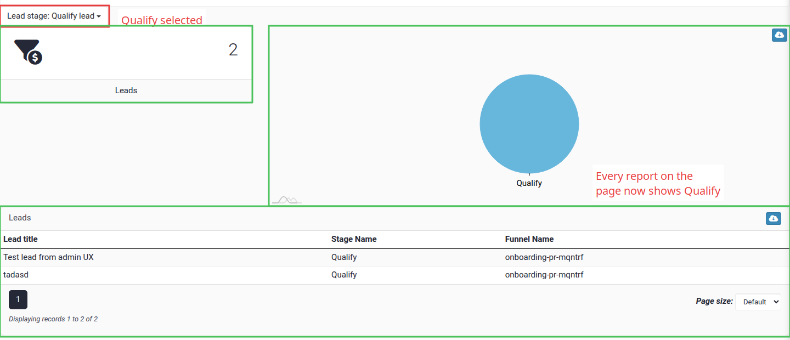Click the Leads count value 2
The image size is (790, 340).
pyautogui.click(x=233, y=50)
